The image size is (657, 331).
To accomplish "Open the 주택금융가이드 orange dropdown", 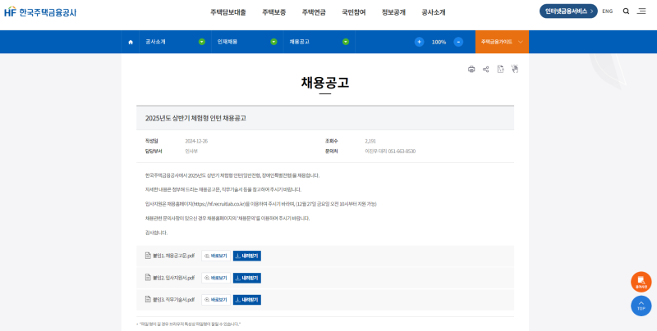I will click(x=502, y=42).
